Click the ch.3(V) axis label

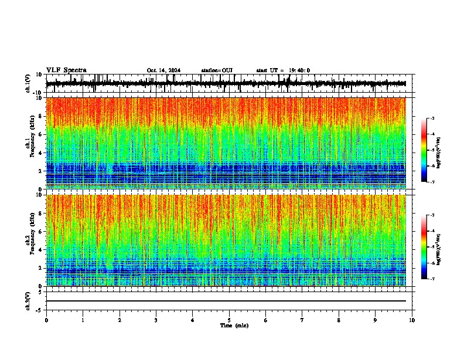click(28, 302)
